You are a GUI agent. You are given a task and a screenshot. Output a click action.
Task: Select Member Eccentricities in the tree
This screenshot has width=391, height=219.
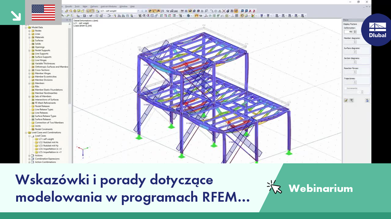click(45, 76)
